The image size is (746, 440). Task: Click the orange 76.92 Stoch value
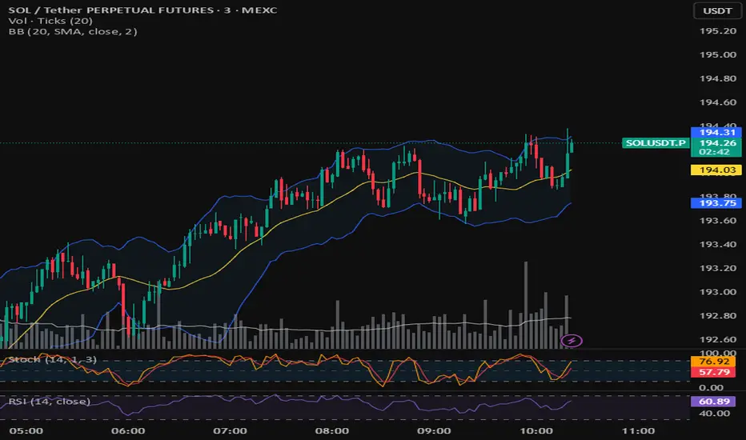(x=715, y=362)
